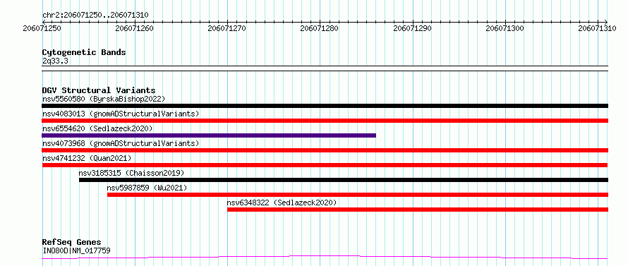The image size is (628, 266).
Task: Select the red bar for nsv5987859
Action: coord(357,195)
